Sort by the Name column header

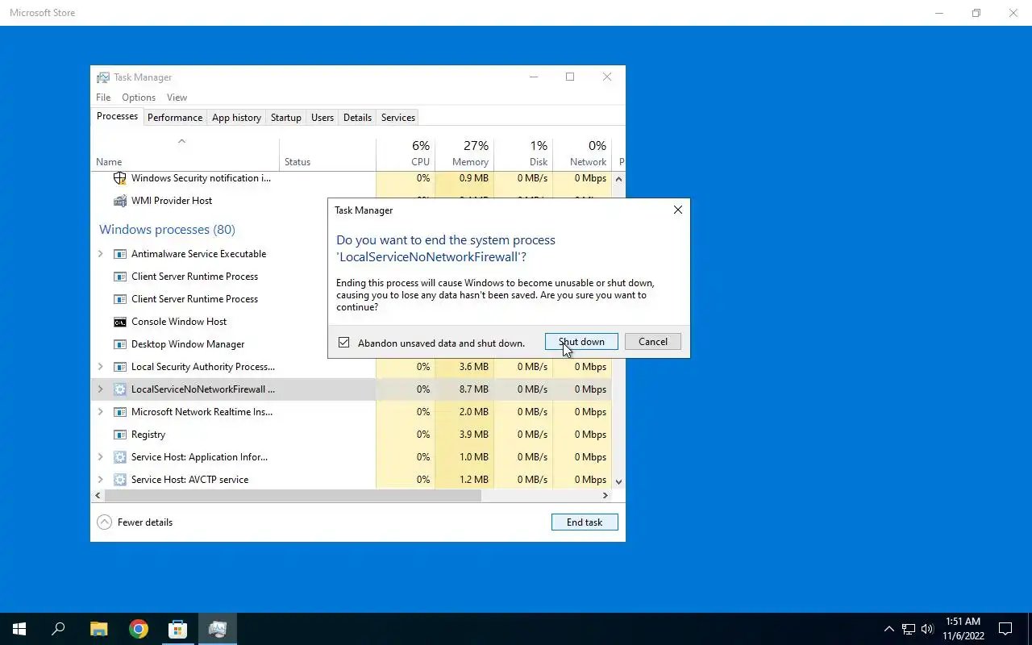pos(185,154)
